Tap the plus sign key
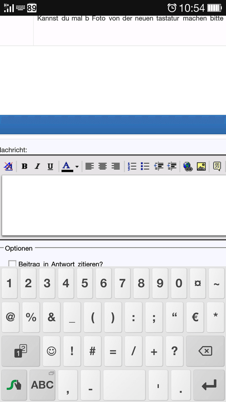The width and height of the screenshot is (226, 402). coord(154,351)
